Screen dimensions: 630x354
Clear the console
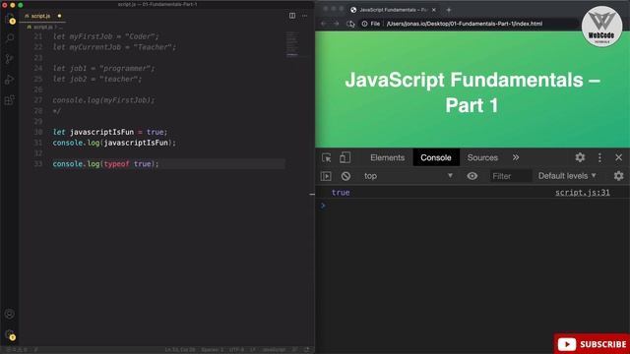coord(346,176)
